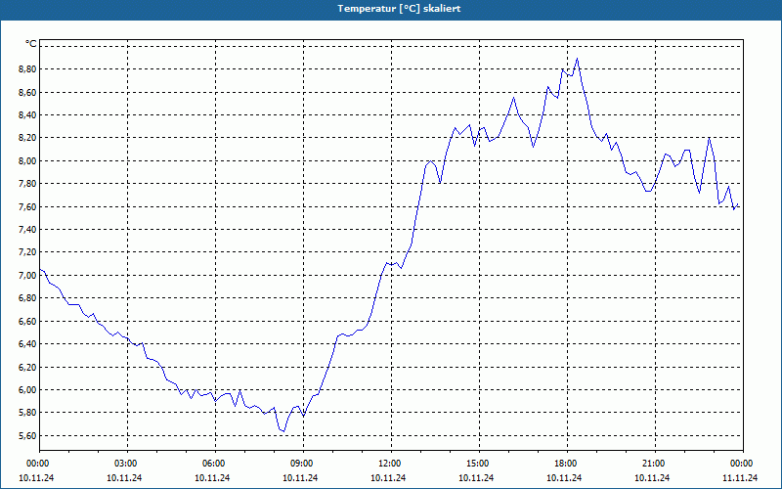Image resolution: width=782 pixels, height=489 pixels.
Task: Click the temperature peak near 18:00
Action: [x=577, y=59]
